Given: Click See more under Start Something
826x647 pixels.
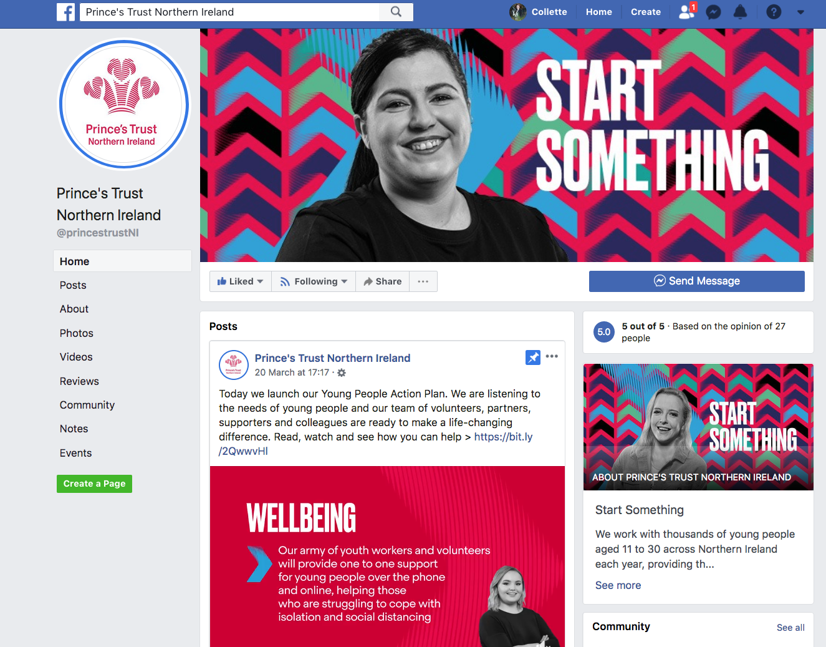Looking at the screenshot, I should point(618,585).
